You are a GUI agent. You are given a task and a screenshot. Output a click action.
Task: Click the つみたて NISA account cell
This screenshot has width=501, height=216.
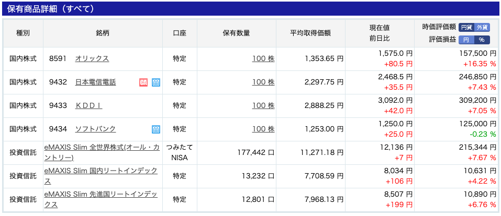[x=180, y=152]
